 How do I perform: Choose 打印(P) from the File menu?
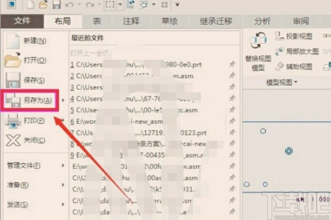pos(25,121)
